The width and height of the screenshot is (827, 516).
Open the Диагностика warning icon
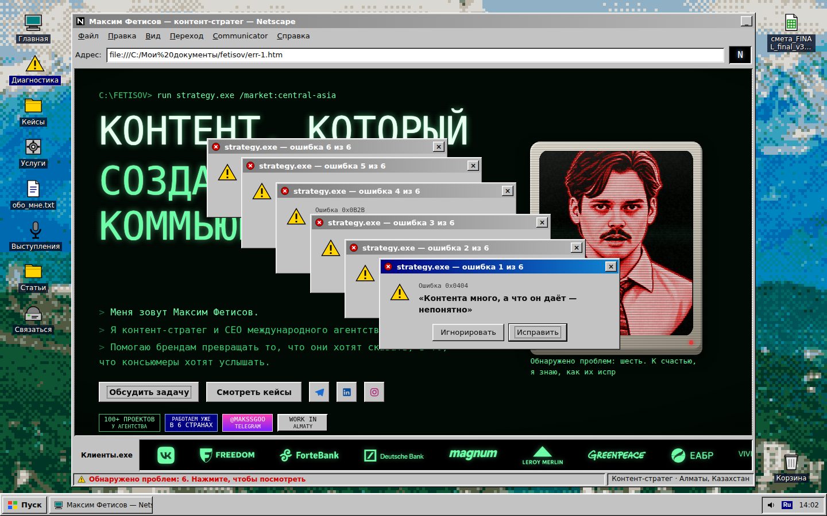click(x=35, y=70)
